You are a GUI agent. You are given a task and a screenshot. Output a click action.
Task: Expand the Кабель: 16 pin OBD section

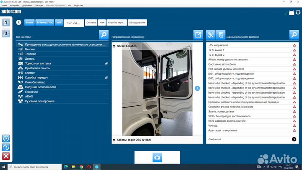point(115,140)
